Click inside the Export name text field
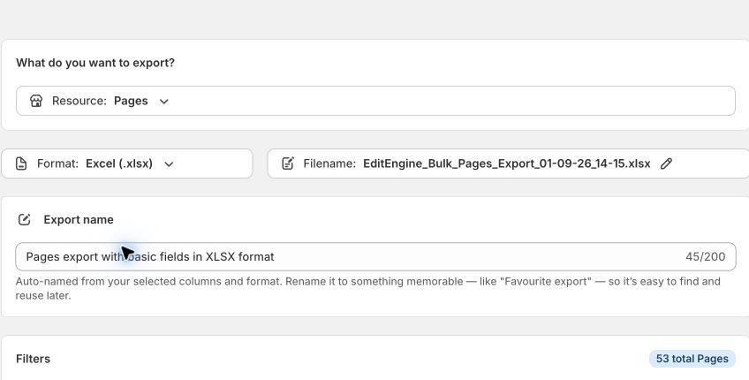 click(x=375, y=256)
